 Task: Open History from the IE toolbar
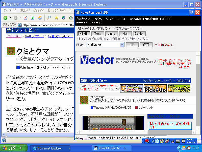pyautogui.click(x=71, y=18)
